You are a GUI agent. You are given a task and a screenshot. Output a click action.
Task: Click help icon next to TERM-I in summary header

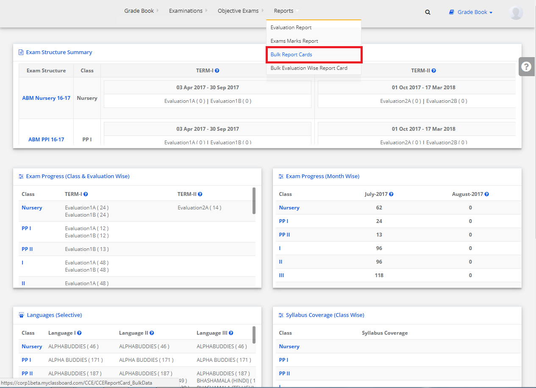point(217,71)
